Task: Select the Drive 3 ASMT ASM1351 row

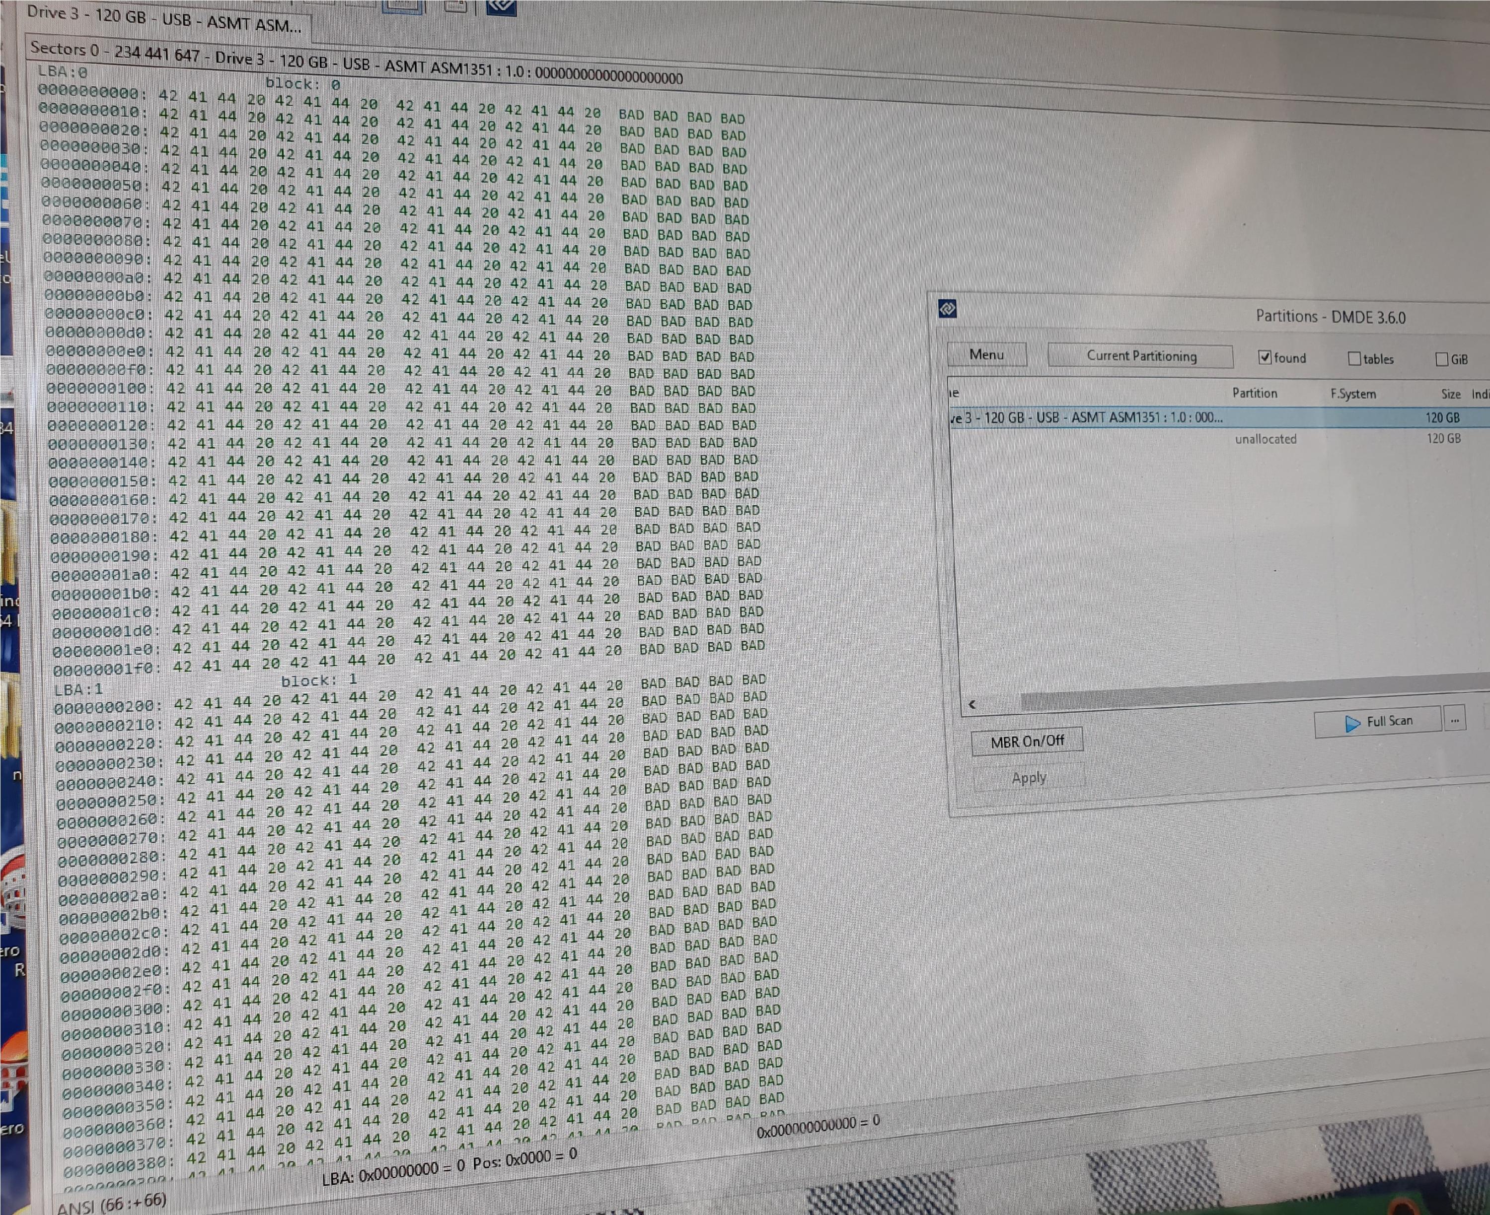Action: pyautogui.click(x=1087, y=418)
